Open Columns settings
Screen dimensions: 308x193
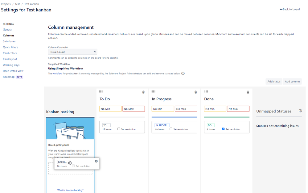[x=8, y=36]
